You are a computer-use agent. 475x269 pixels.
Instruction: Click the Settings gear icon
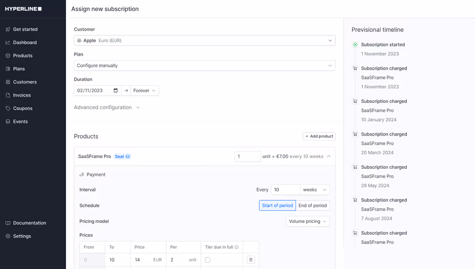click(x=8, y=236)
